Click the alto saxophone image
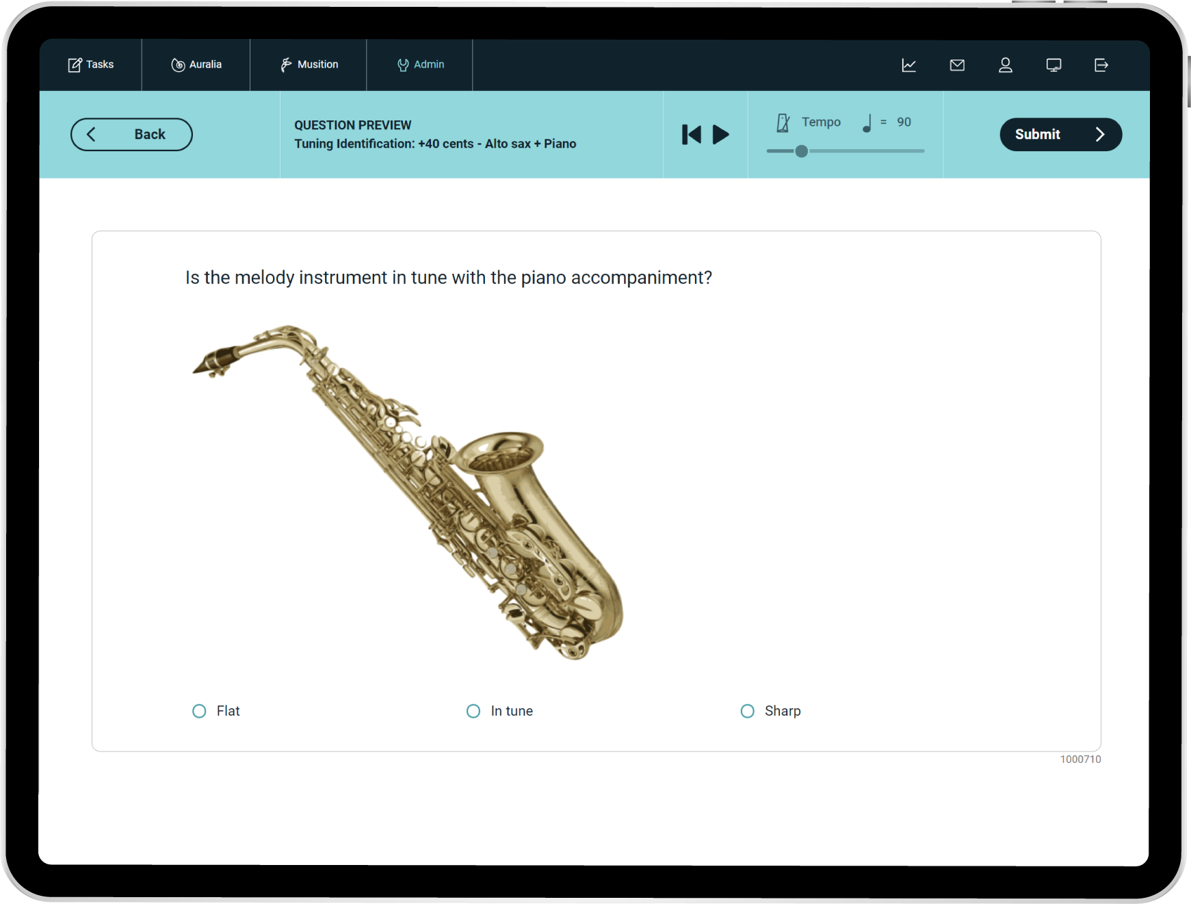This screenshot has height=904, width=1191. pos(408,491)
